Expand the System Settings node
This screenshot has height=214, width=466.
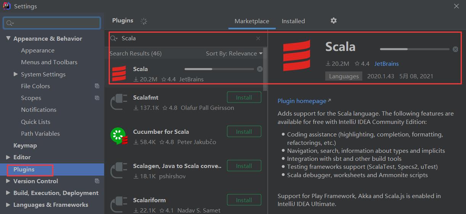(16, 74)
